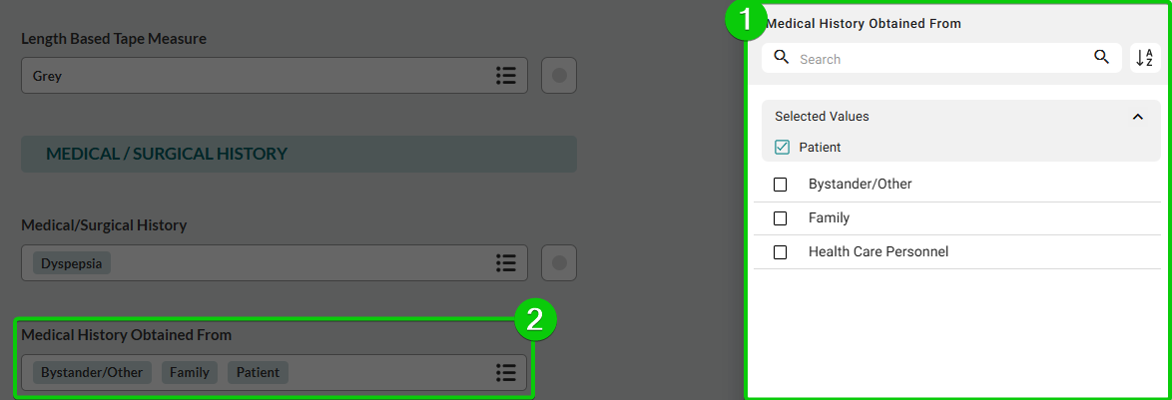The image size is (1172, 400).
Task: Open list icon in Medical History Obtained From field
Action: coord(506,372)
